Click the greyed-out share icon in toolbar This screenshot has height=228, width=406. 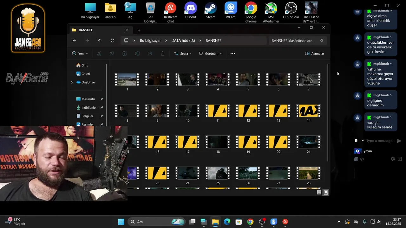(150, 54)
